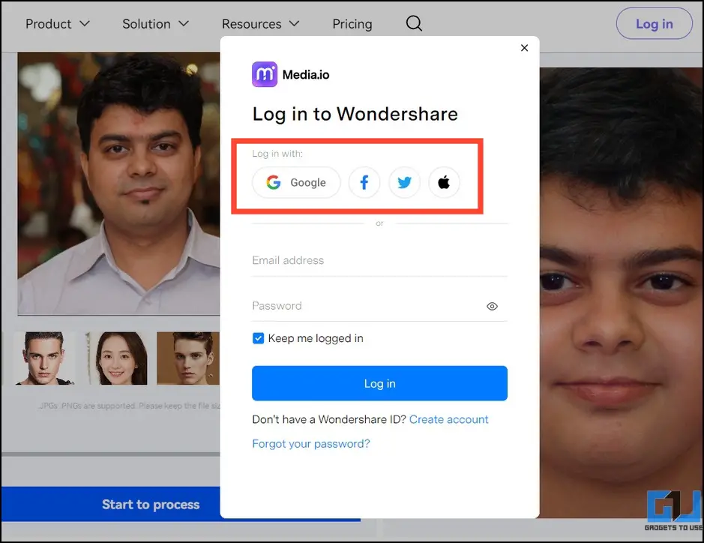Click the uploaded man portrait preview
Image resolution: width=704 pixels, height=543 pixels.
pos(119,184)
